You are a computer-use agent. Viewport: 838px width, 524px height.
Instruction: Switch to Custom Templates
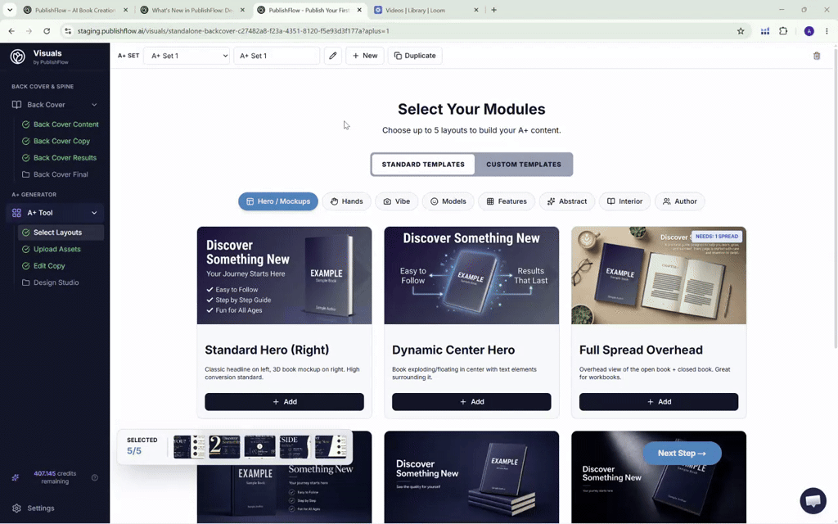523,164
